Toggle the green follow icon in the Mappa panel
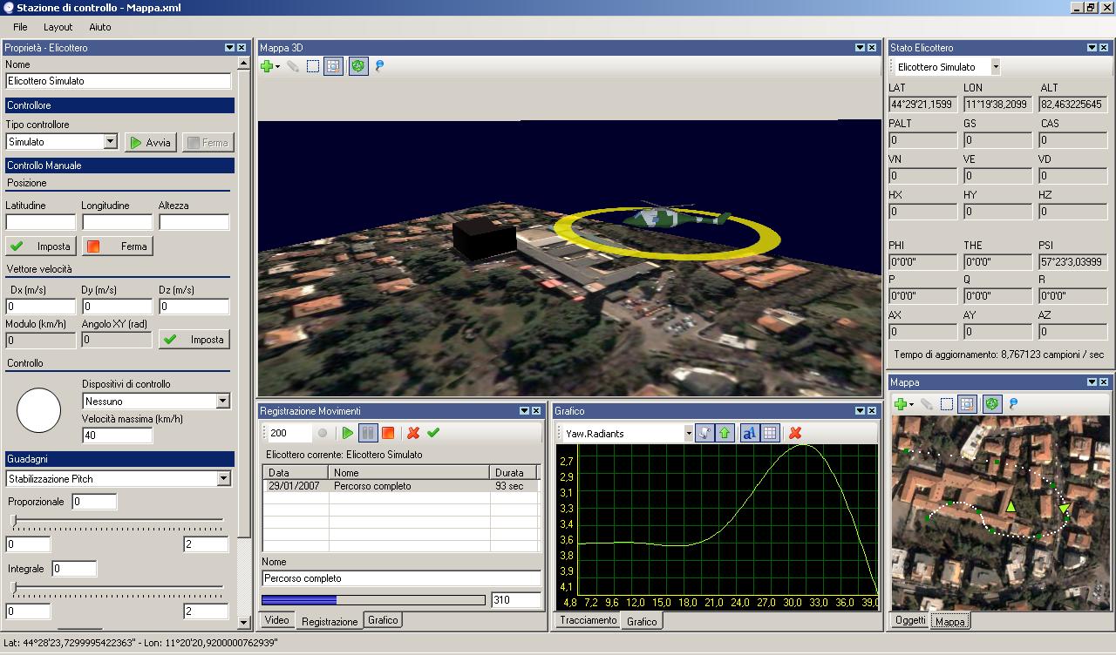 coord(992,404)
